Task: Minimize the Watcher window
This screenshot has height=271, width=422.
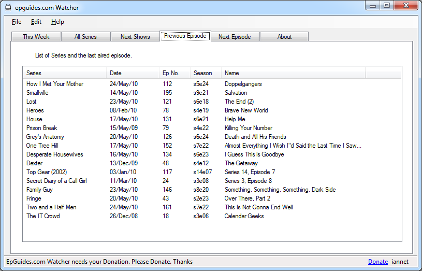Action: click(373, 6)
